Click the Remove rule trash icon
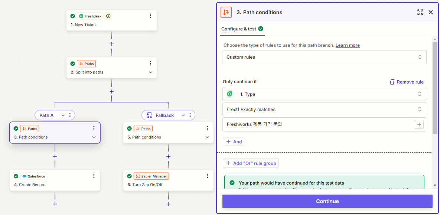Viewport: 440px width, 215px height. tap(392, 82)
